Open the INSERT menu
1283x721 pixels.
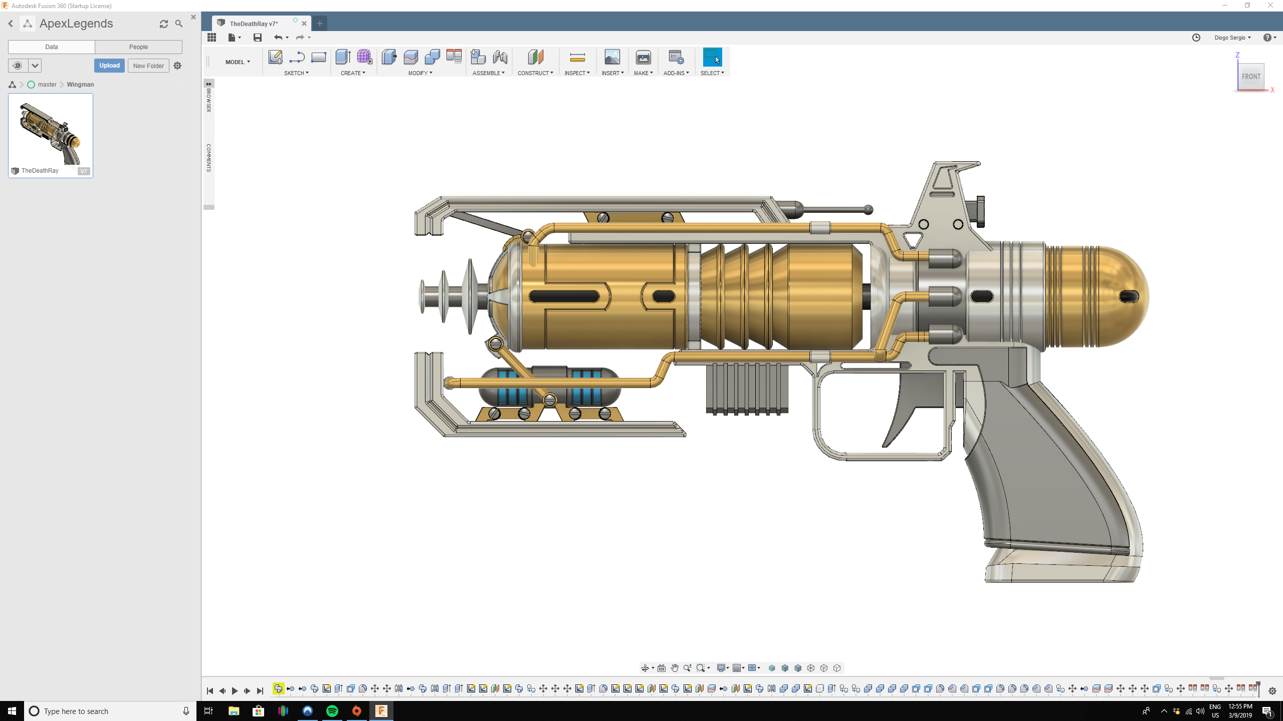click(x=612, y=73)
